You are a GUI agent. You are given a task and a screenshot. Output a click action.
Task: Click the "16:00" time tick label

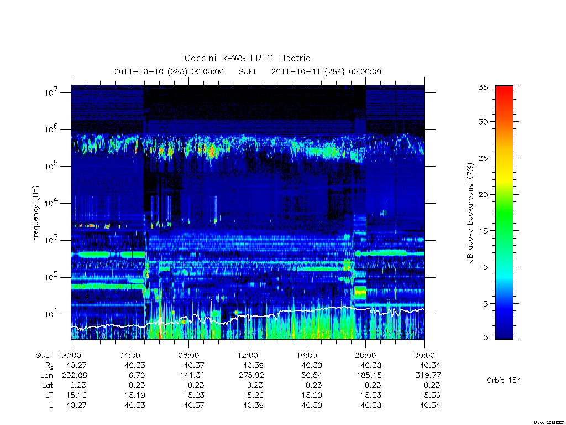[x=307, y=355]
